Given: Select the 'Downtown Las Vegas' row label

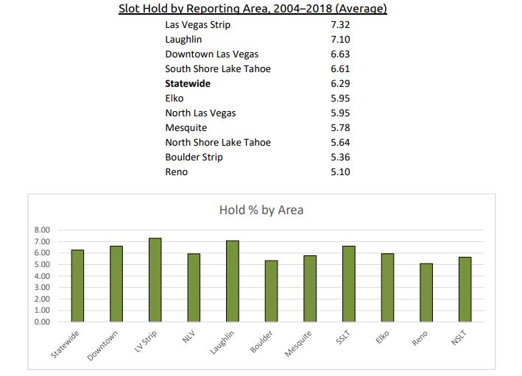Looking at the screenshot, I should click(x=212, y=54).
